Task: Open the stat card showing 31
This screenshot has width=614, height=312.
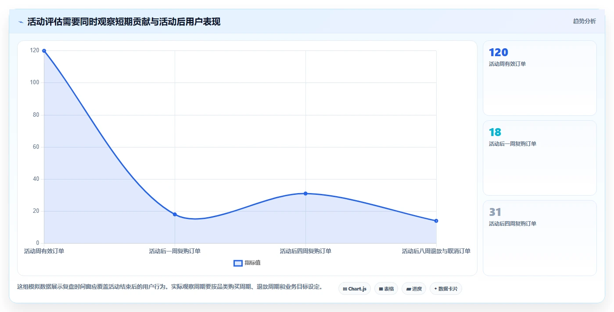Action: pyautogui.click(x=540, y=238)
